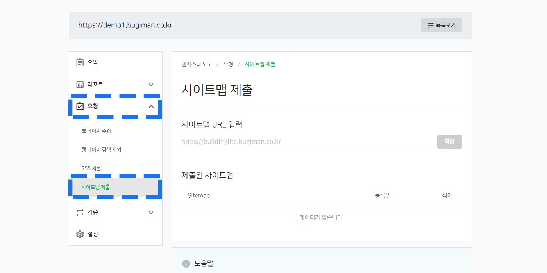Click the 사이트맵 URL 입력 label
The image size is (547, 273).
[x=212, y=124]
